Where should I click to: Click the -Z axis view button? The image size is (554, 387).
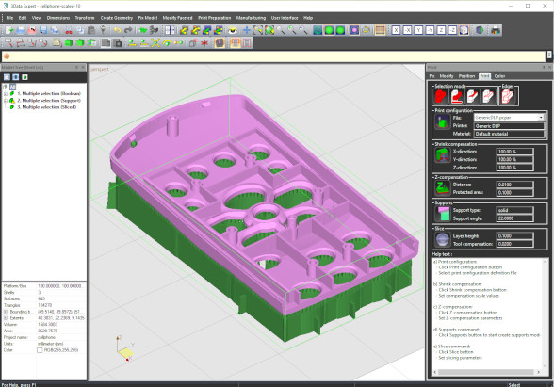(x=452, y=30)
